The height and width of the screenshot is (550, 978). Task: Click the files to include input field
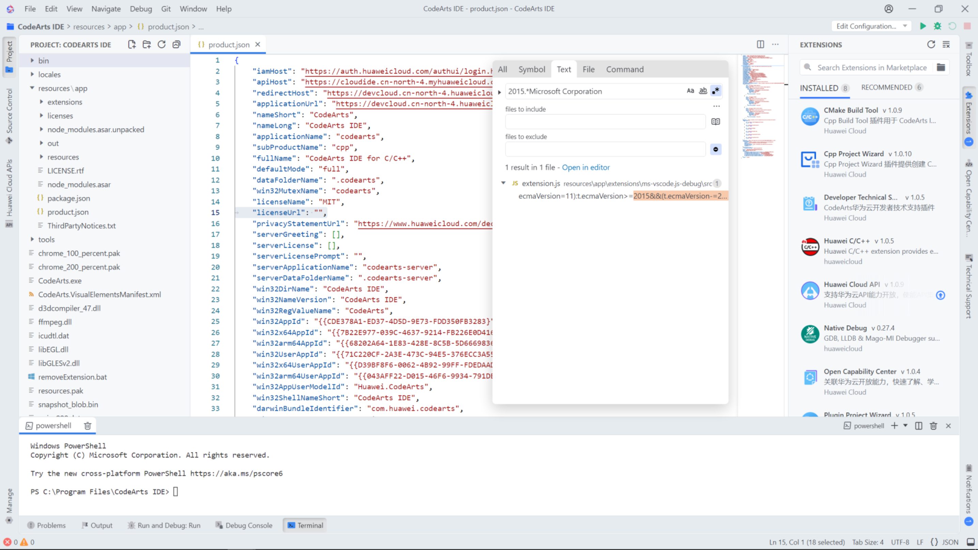tap(605, 122)
